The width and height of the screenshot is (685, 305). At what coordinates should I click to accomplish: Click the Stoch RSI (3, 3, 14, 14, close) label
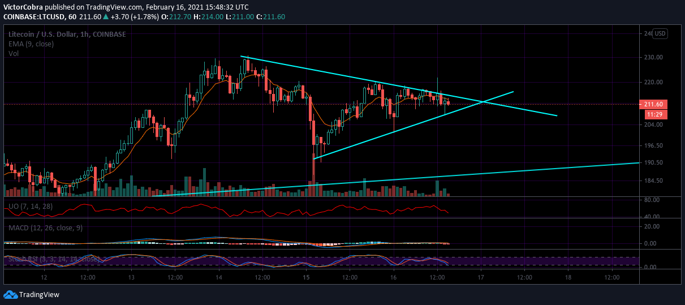[x=53, y=259]
